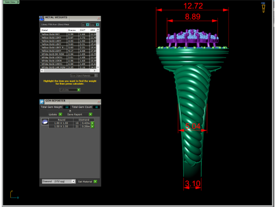This screenshot has height=207, width=276.
Task: Click the Gem Reporter panel icon
Action: coord(41,101)
